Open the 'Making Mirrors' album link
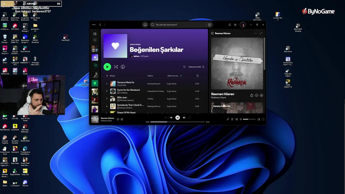Image resolution: width=345 pixels, height=194 pixels. [154, 106]
